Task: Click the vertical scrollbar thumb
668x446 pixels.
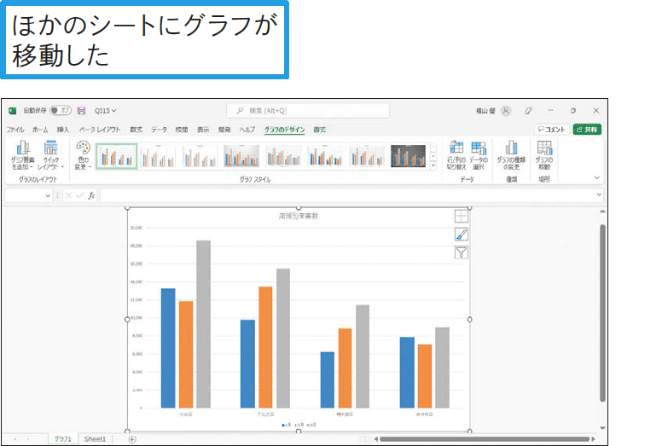Action: 602,313
